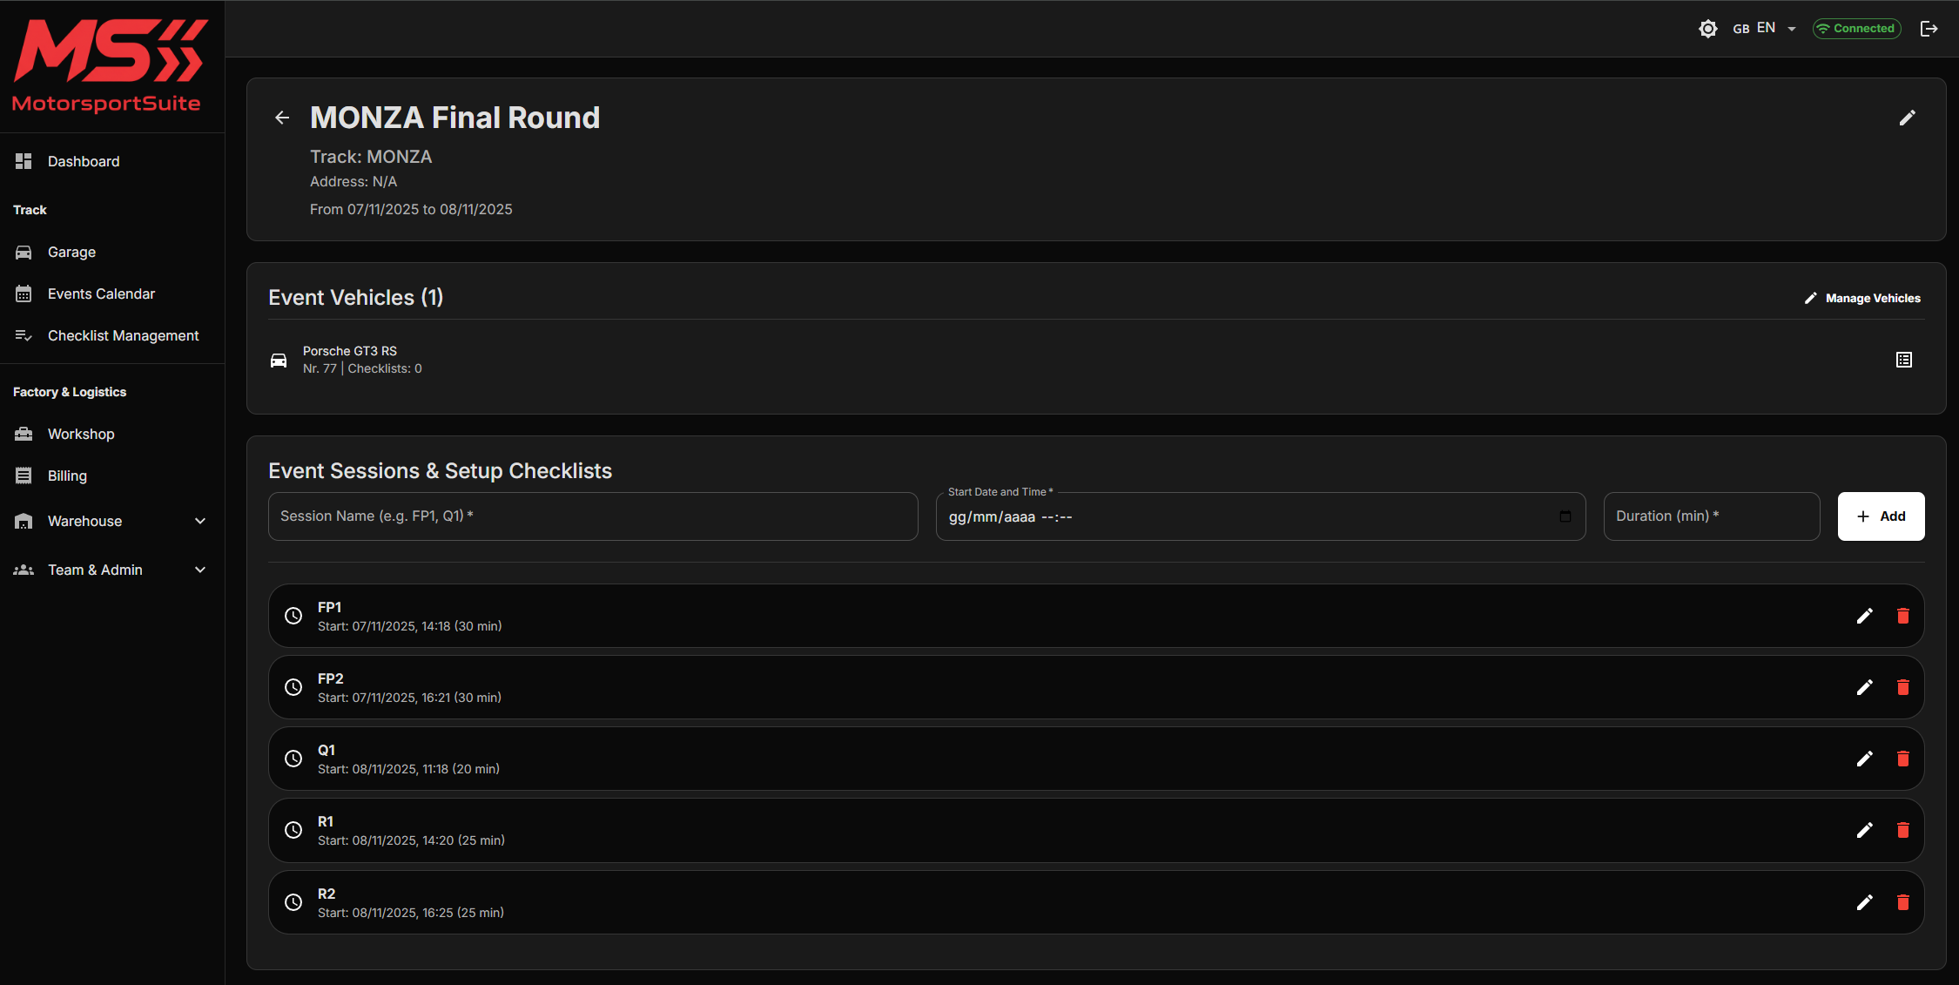Toggle the light/dark theme icon
The width and height of the screenshot is (1959, 985).
point(1707,29)
